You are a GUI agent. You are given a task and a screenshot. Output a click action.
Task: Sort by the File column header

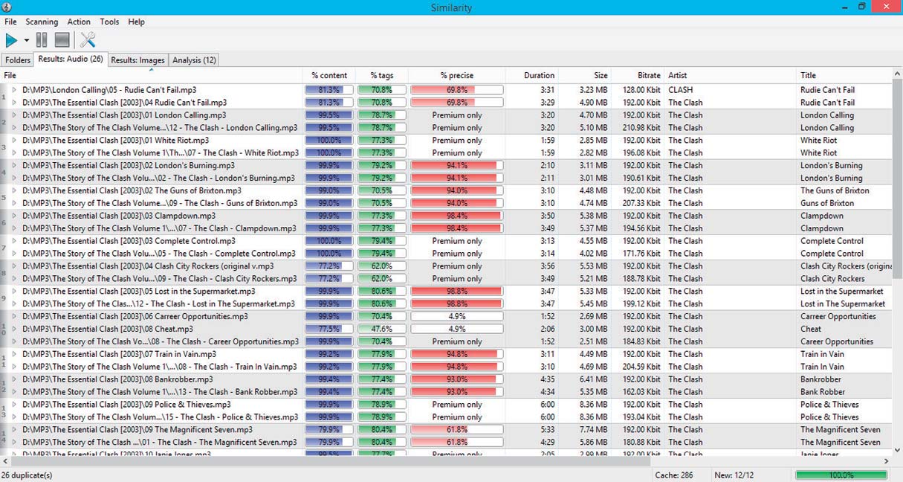coord(152,75)
